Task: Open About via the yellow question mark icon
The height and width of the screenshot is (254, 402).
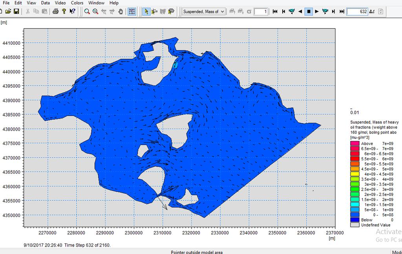Action: 64,11
